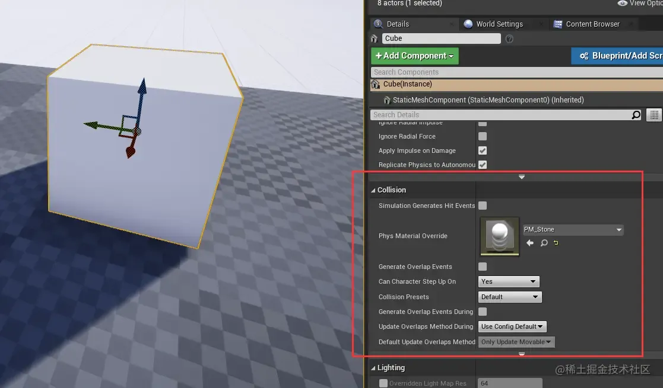The height and width of the screenshot is (388, 663).
Task: Enable Simulation Generates Hit Events checkbox
Action: pos(483,206)
